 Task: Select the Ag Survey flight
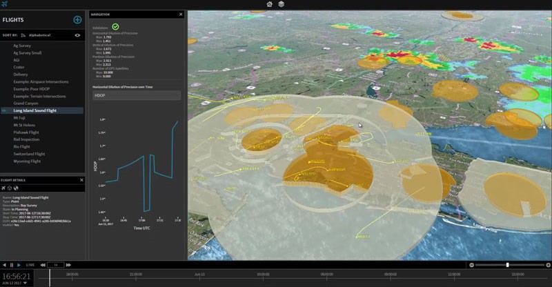click(x=22, y=46)
